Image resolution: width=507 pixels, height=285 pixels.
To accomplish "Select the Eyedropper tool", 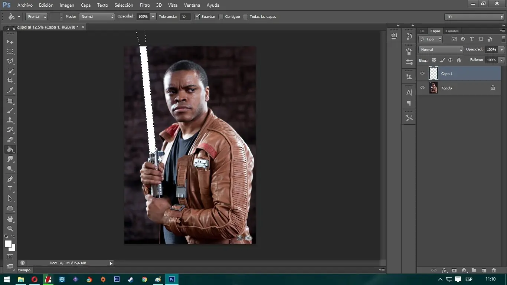I will (x=10, y=91).
